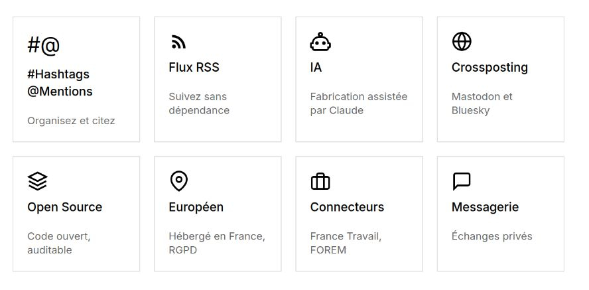Click the Crossposting title
Viewport: 589px width, 290px height.
(x=490, y=68)
